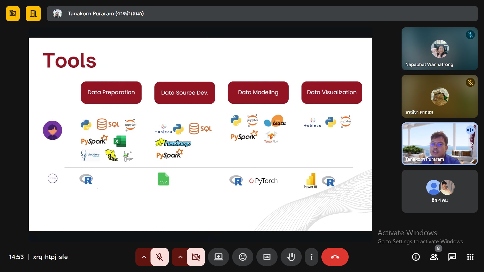The width and height of the screenshot is (484, 272).
Task: Unmute the microphone
Action: click(159, 257)
